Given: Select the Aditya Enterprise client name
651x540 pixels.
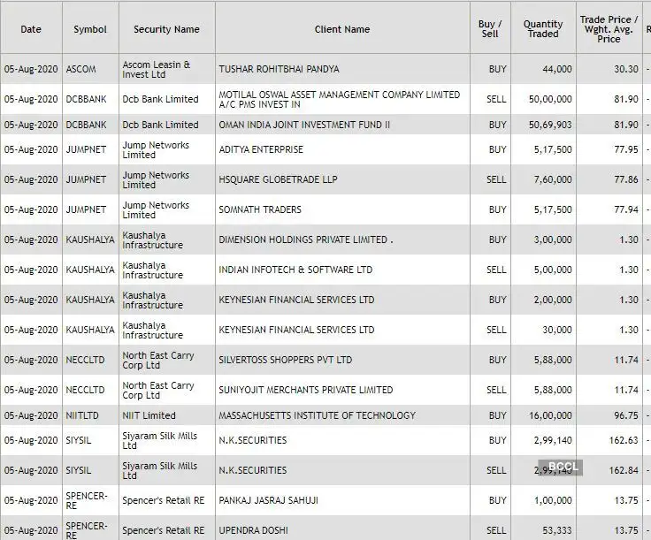Looking at the screenshot, I should coord(261,150).
